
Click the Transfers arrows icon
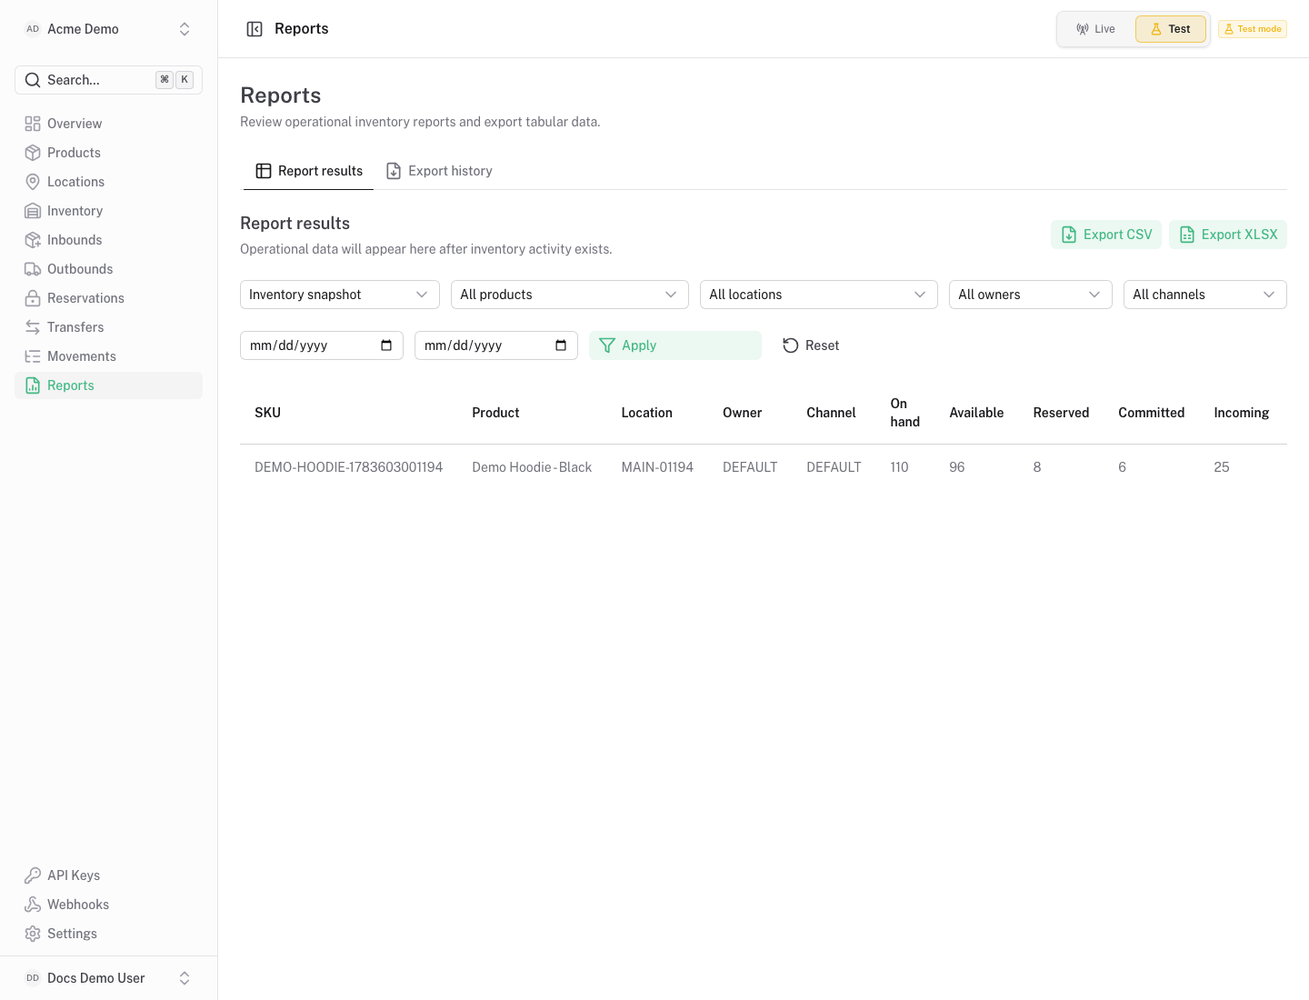[33, 327]
